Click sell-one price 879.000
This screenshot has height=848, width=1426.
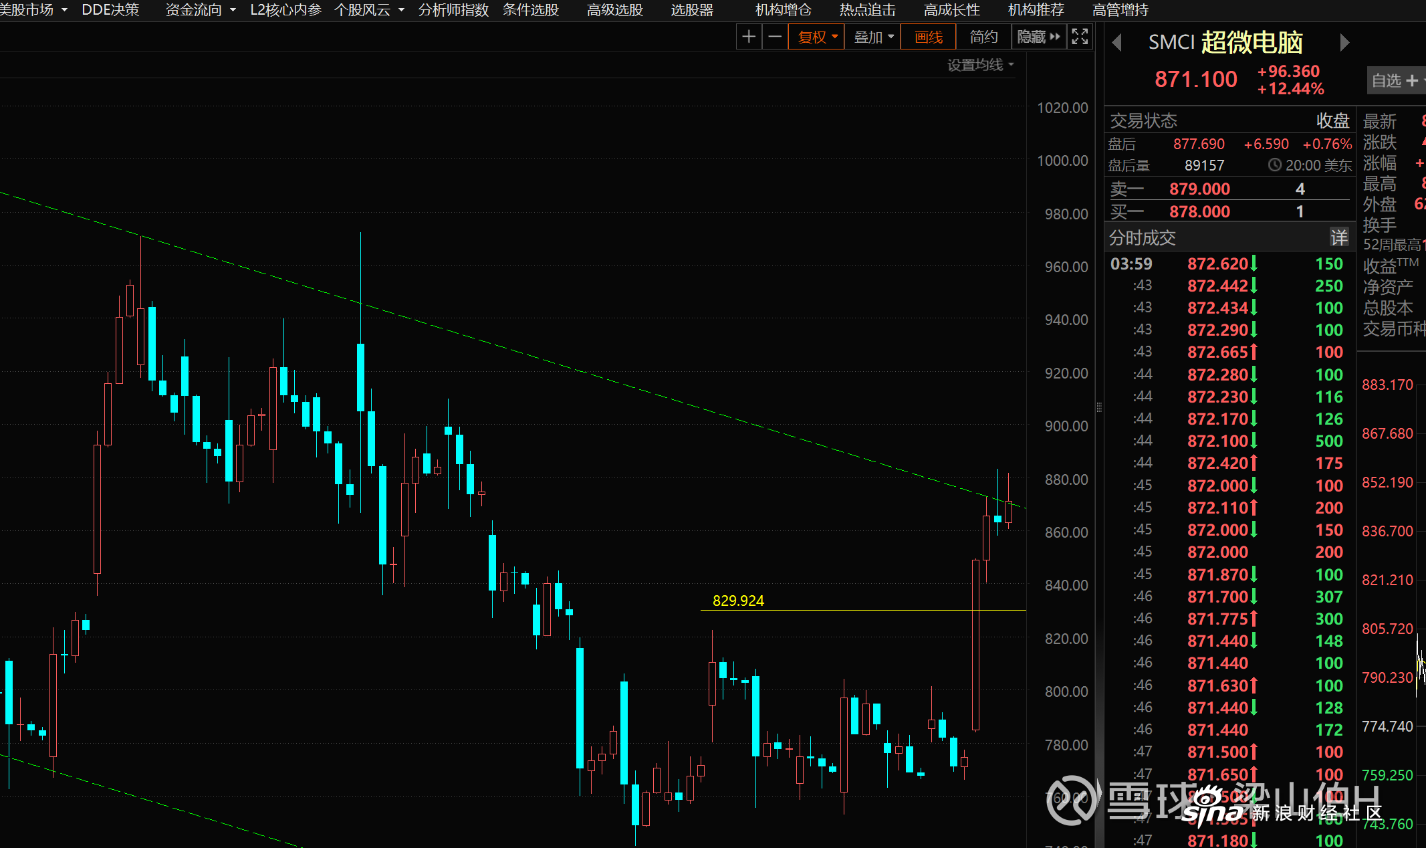tap(1199, 189)
